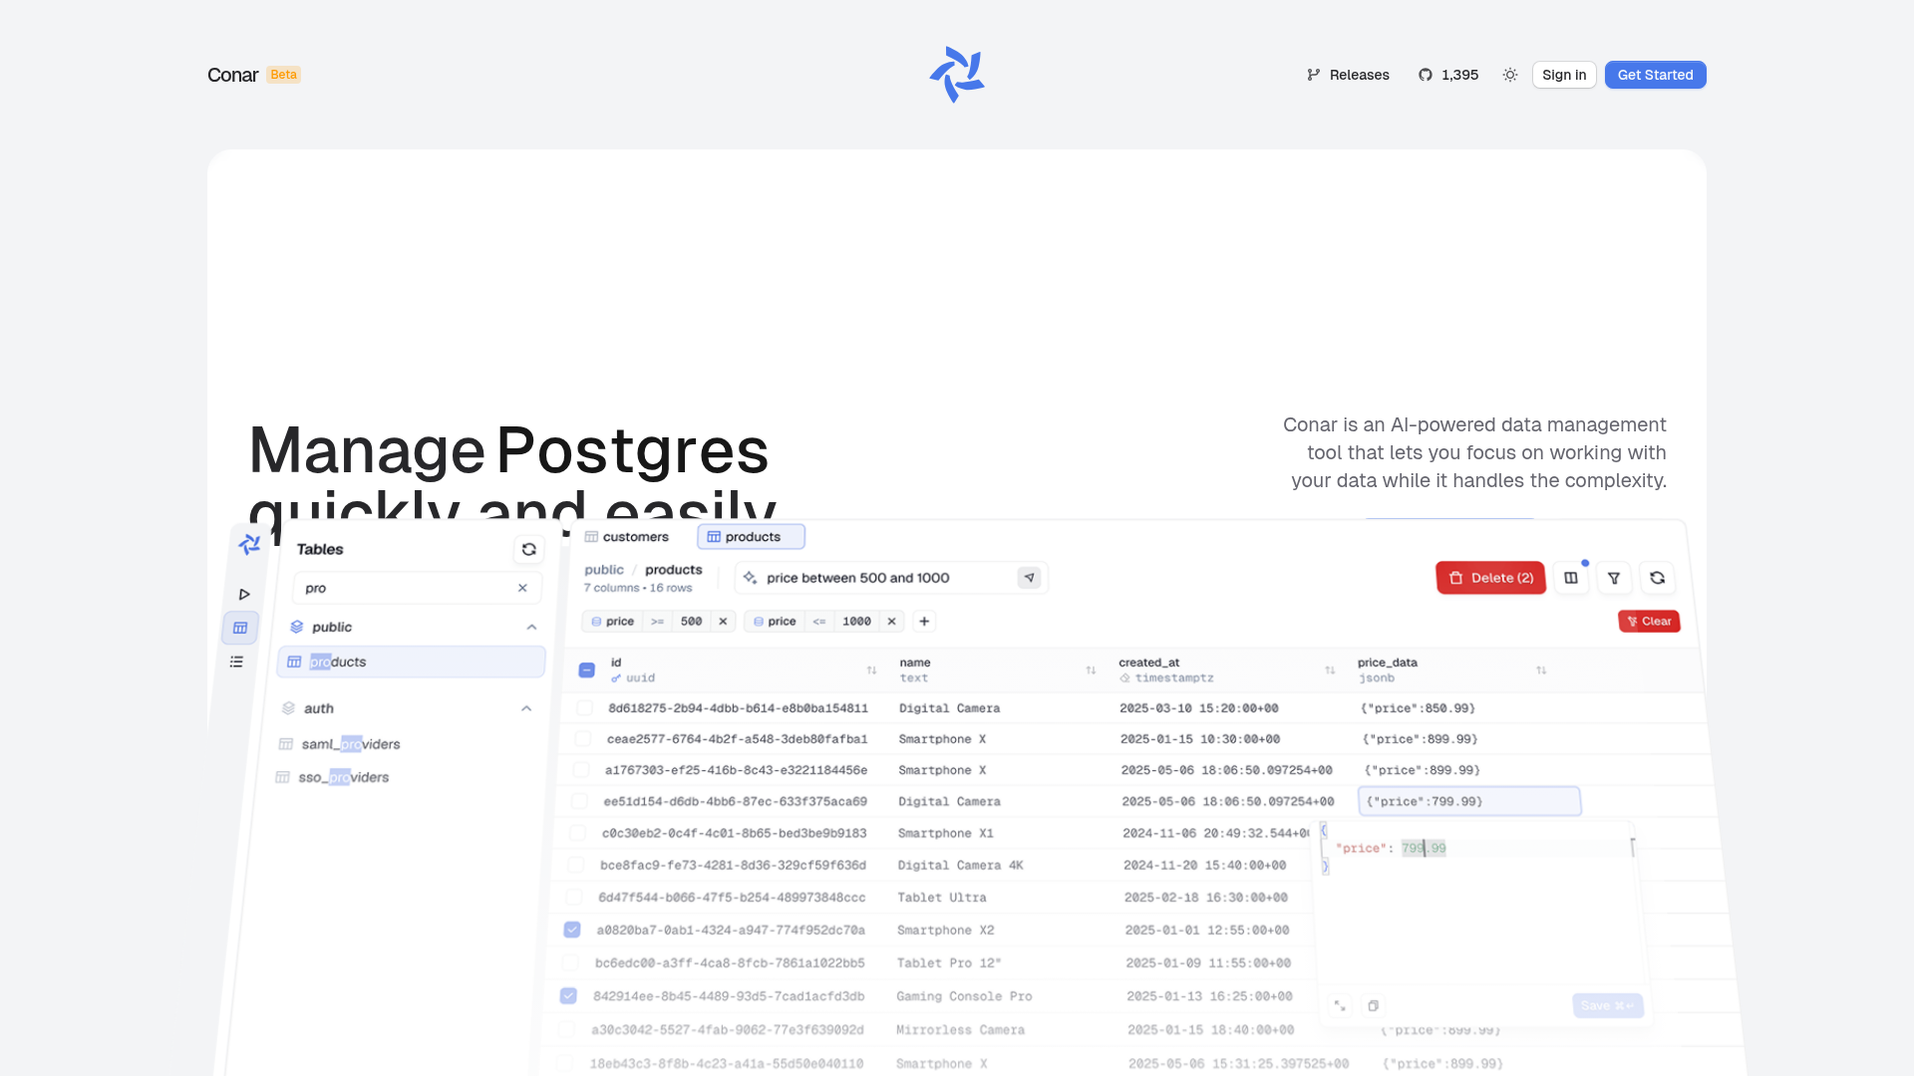Open the saml_providers table
The width and height of the screenshot is (1914, 1076).
click(351, 744)
